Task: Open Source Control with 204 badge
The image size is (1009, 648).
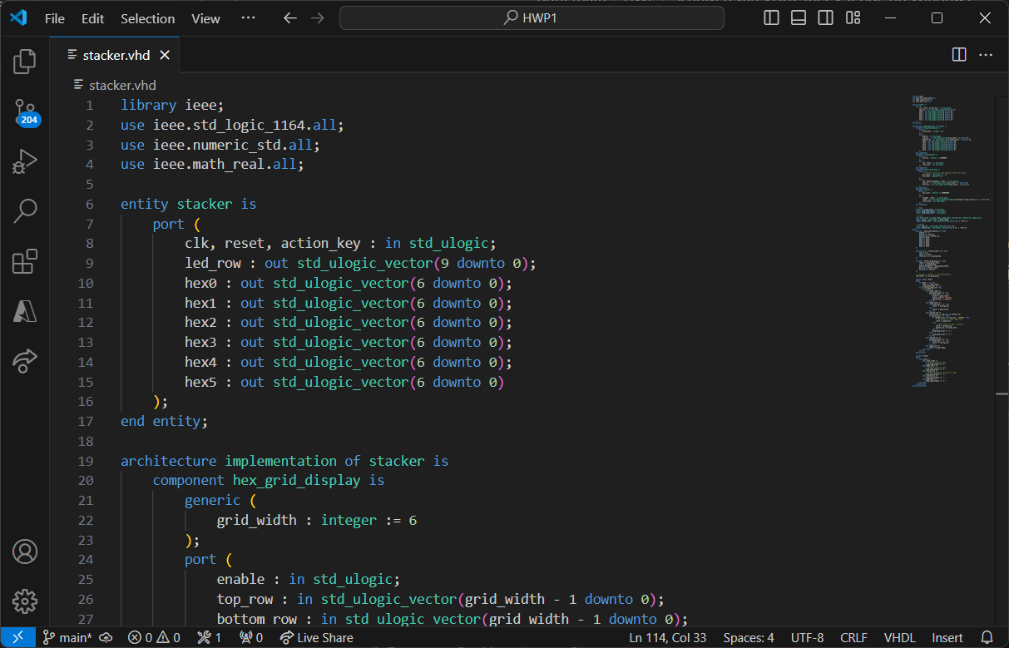Action: [25, 111]
